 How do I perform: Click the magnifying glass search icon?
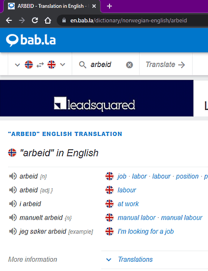coord(83,65)
